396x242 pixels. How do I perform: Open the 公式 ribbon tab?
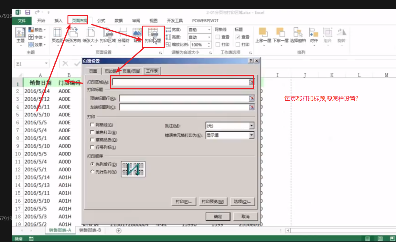[101, 21]
